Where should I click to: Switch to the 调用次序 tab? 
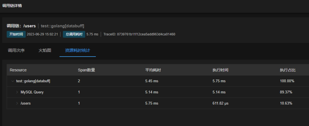16,51
